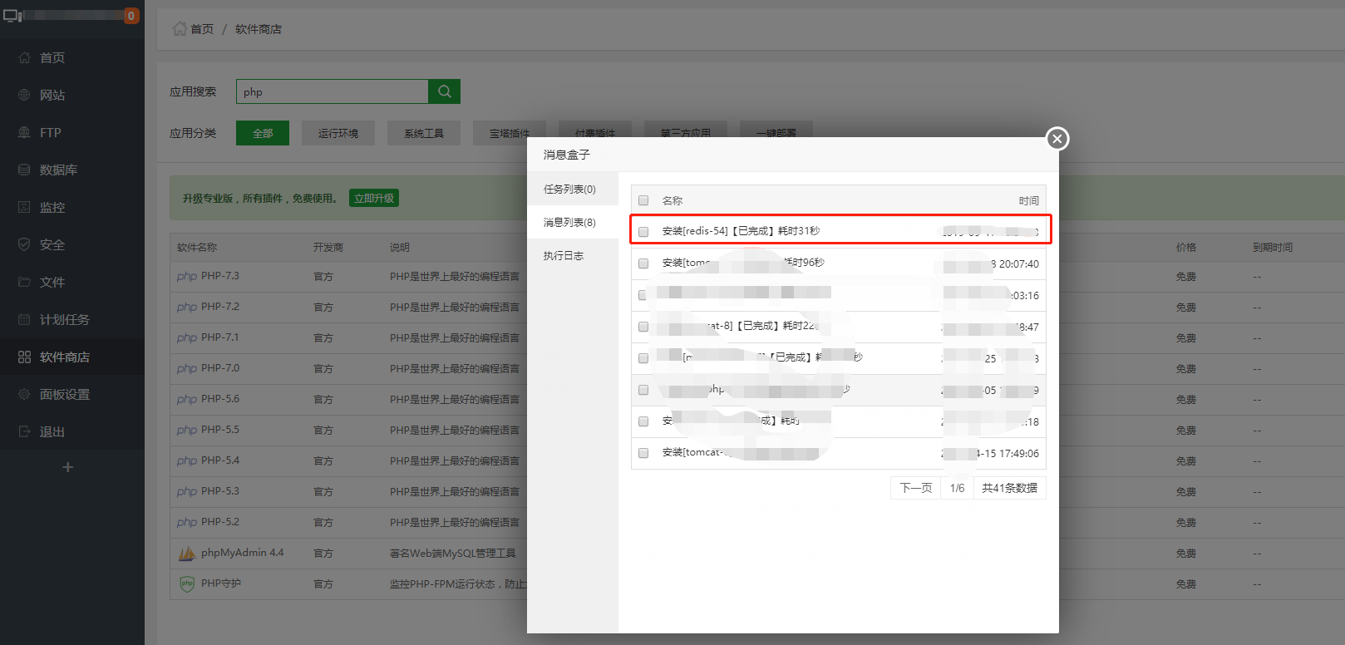This screenshot has height=645, width=1345.
Task: Click the logout icon for 退出
Action: 24,431
